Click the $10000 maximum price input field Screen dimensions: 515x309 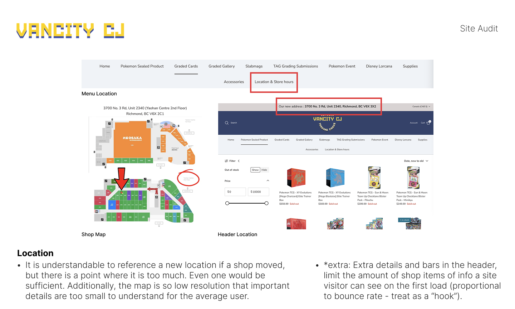(x=259, y=192)
